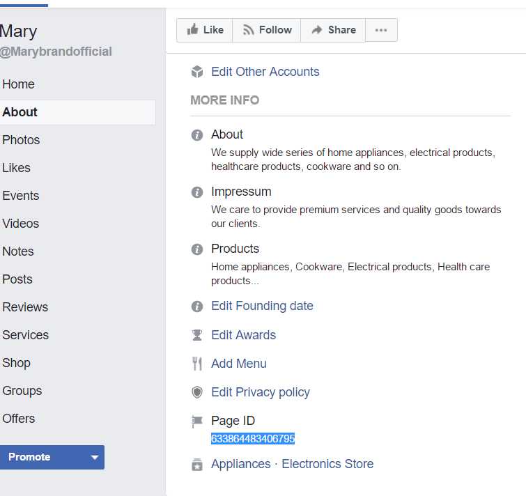Click the highlighted Page ID number 633864483406795
Viewport: 526px width, 496px height.
(x=253, y=439)
